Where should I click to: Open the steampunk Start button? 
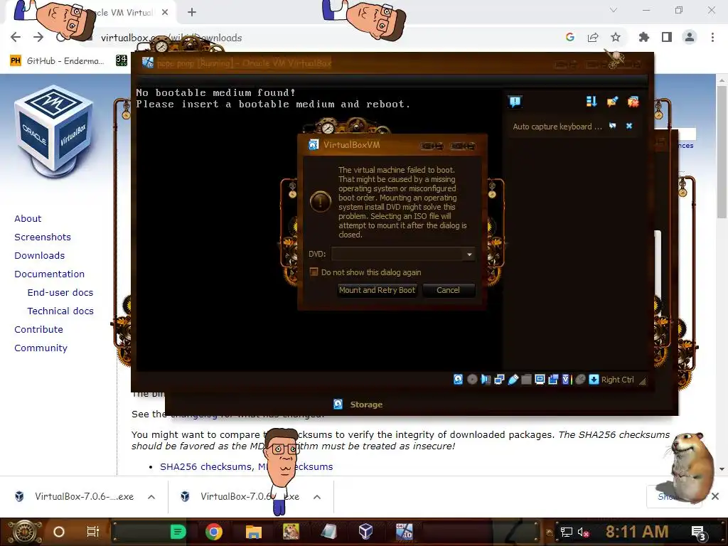tap(24, 532)
